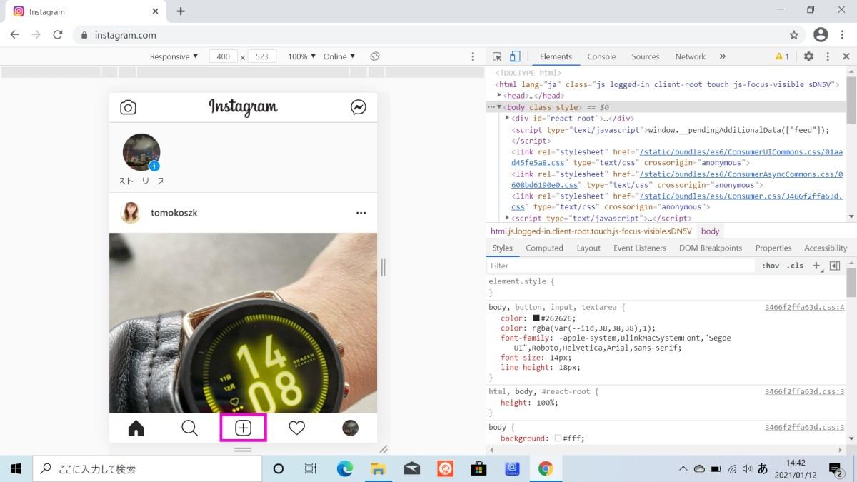
Task: Expand the head element node
Action: point(500,95)
